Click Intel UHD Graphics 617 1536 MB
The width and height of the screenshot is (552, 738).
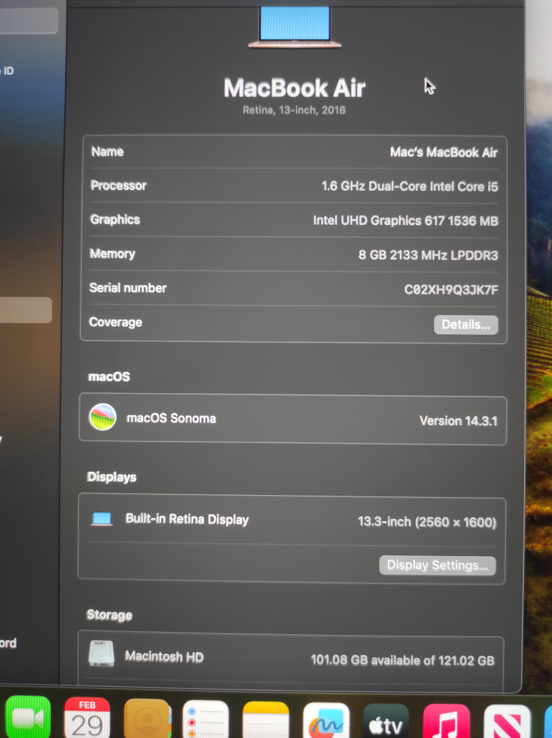pyautogui.click(x=405, y=220)
